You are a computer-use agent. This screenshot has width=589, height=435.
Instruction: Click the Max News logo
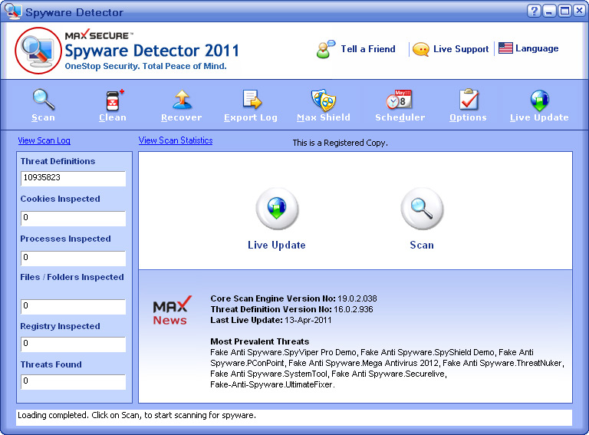pos(172,311)
